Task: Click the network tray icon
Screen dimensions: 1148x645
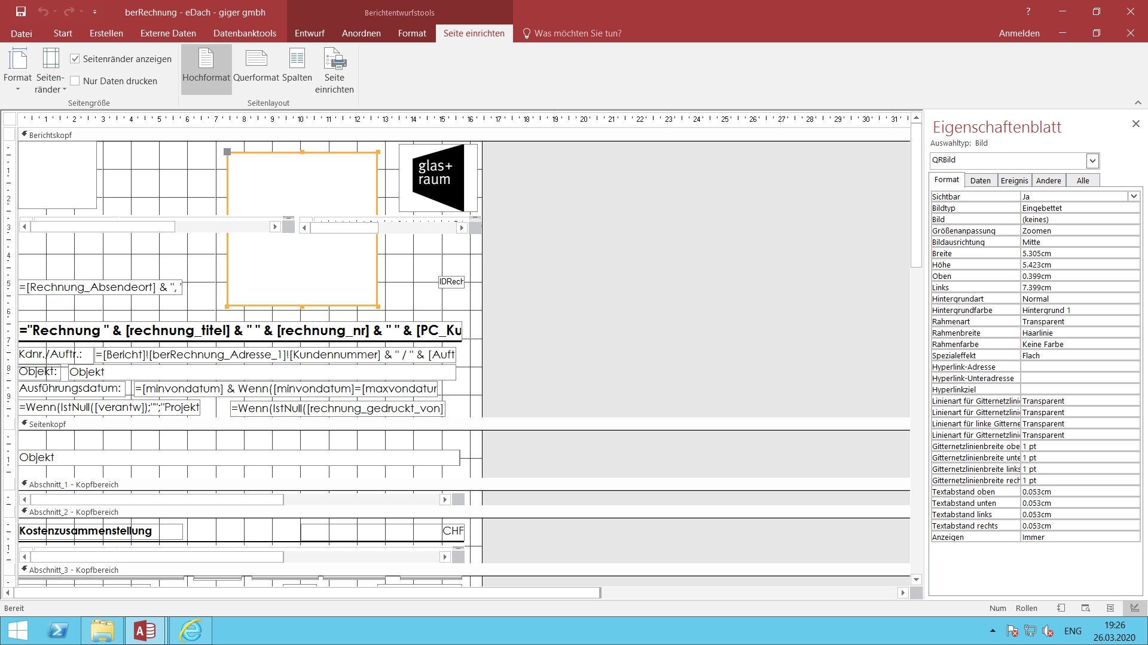Action: click(1030, 631)
